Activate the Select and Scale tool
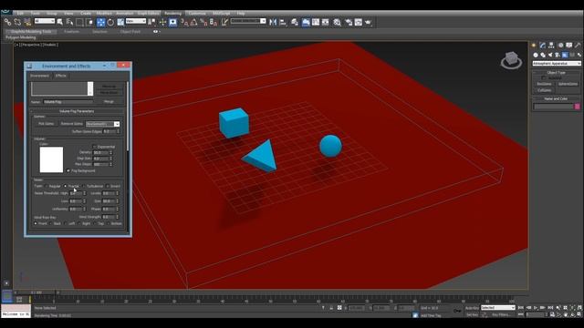The width and height of the screenshot is (584, 328). point(120,22)
